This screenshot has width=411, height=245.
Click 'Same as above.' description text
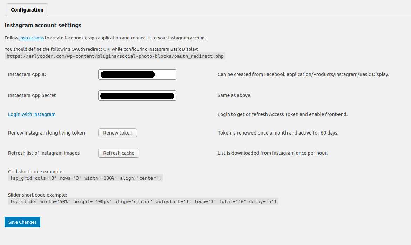[234, 95]
